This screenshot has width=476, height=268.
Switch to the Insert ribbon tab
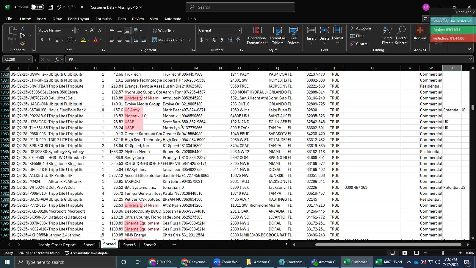(42, 19)
